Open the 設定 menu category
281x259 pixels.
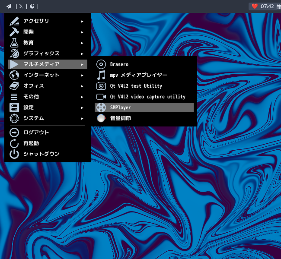tap(48, 107)
